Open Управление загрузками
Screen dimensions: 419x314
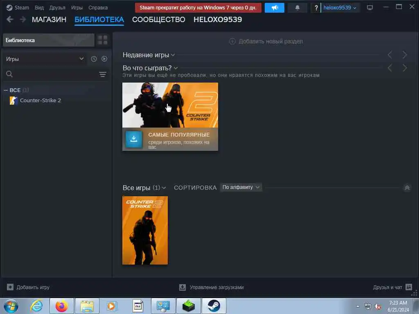coord(212,287)
